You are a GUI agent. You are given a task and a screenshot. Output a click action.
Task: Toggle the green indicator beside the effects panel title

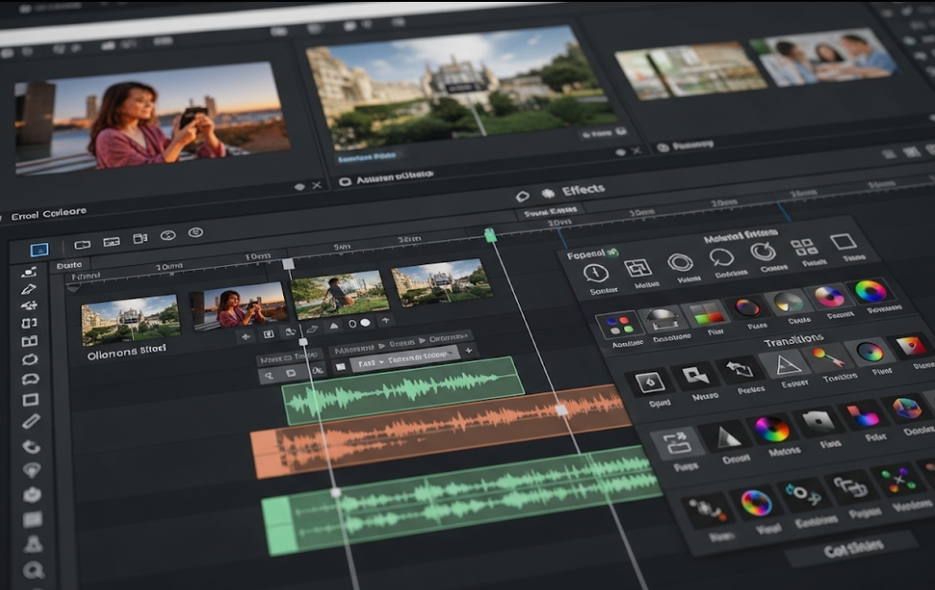pyautogui.click(x=612, y=253)
